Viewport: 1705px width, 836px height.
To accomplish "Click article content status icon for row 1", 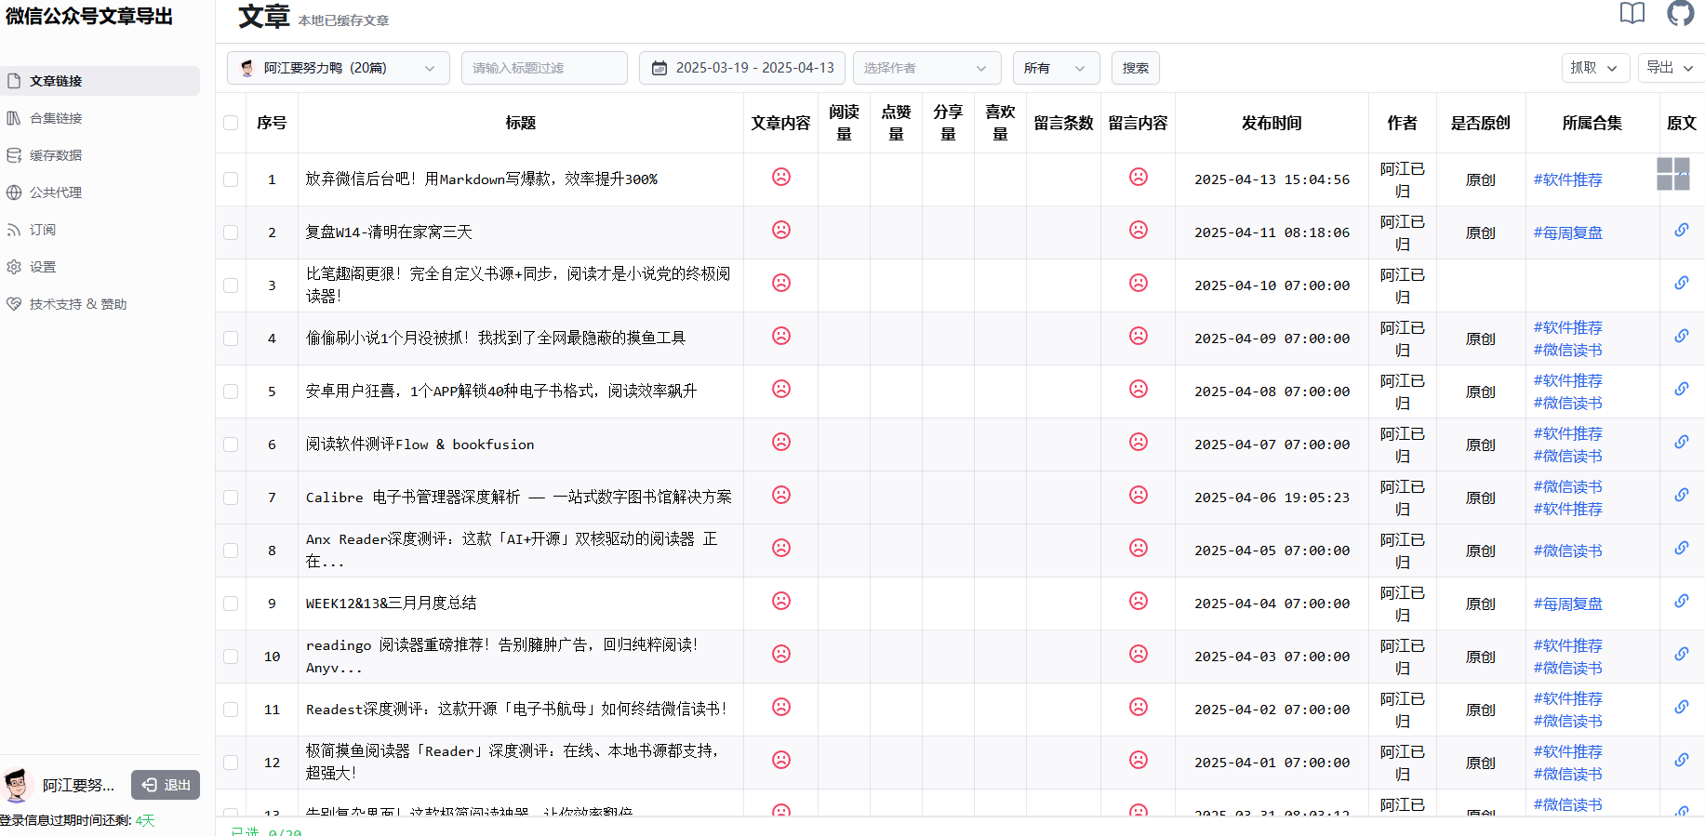I will (781, 177).
